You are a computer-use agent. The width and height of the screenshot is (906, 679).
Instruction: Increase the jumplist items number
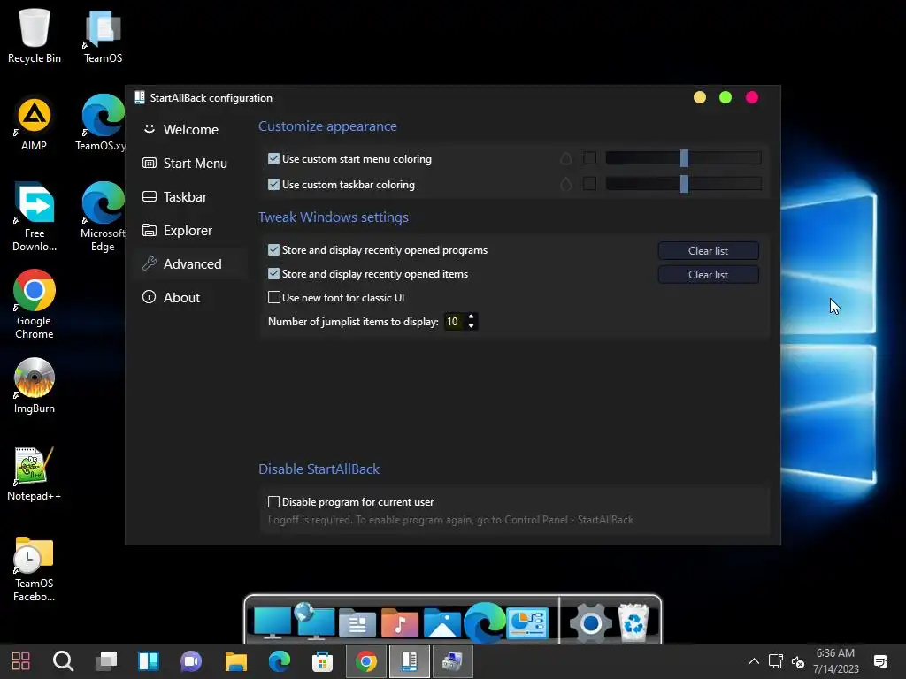pos(472,317)
